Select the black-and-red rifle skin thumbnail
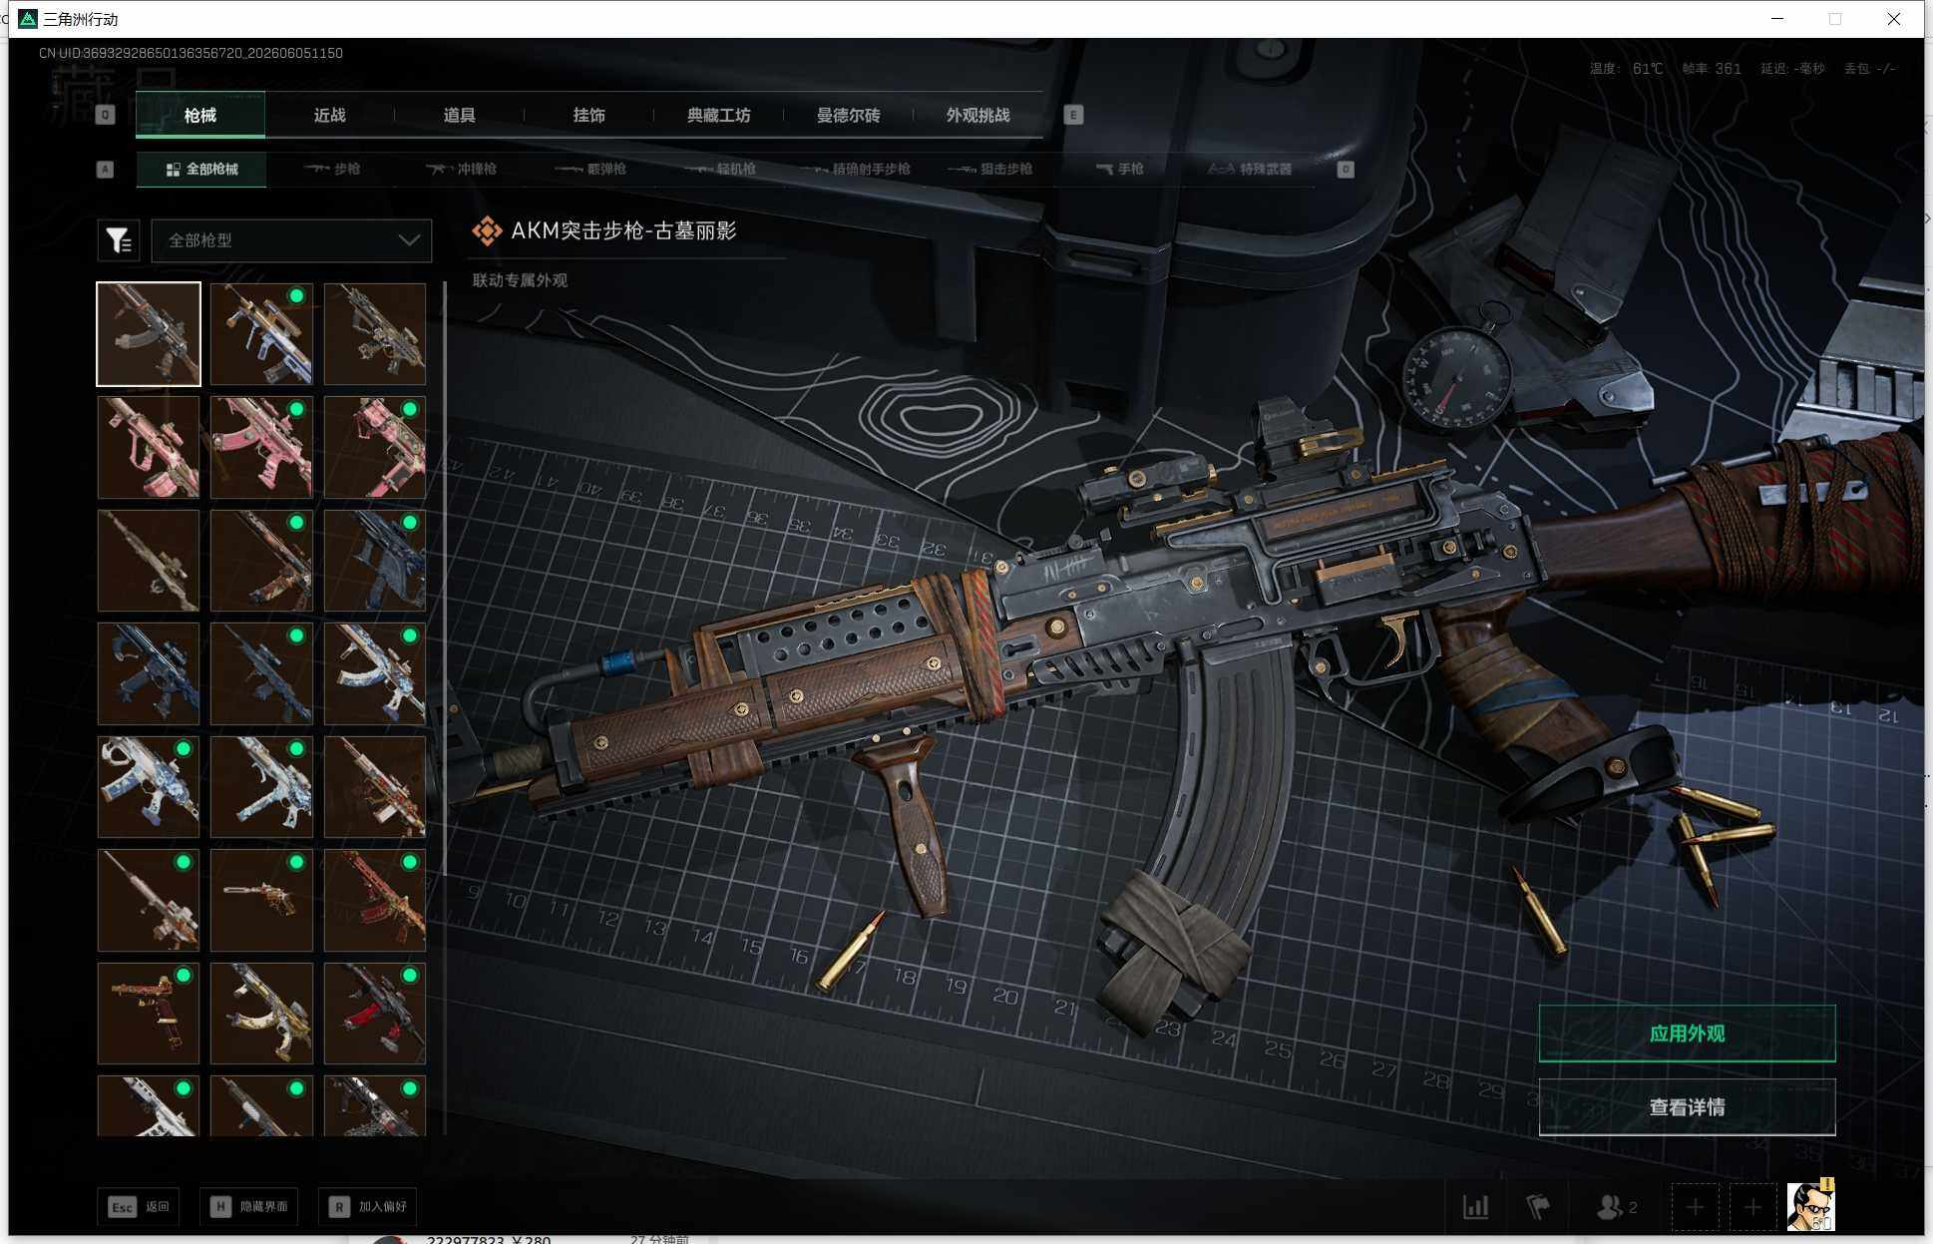This screenshot has height=1244, width=1933. [375, 1014]
